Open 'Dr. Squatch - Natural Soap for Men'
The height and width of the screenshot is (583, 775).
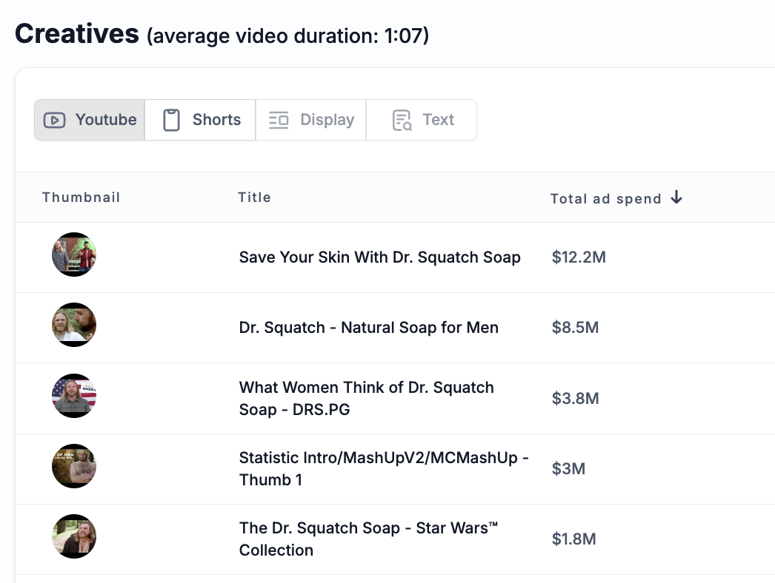pyautogui.click(x=369, y=327)
